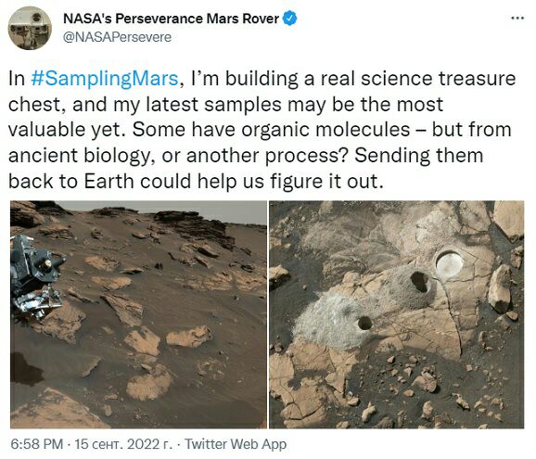Open the tweet's three-dot more options menu
Image resolution: width=536 pixels, height=459 pixels.
coord(517,19)
